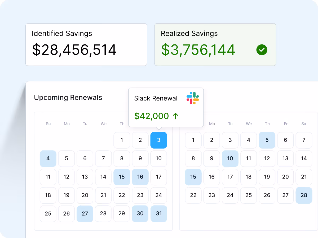The height and width of the screenshot is (238, 318).
Task: Select day 24 in the right calendar
Action: tap(230, 195)
